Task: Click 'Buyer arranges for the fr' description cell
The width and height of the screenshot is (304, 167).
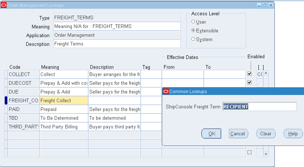Action: tap(114, 74)
